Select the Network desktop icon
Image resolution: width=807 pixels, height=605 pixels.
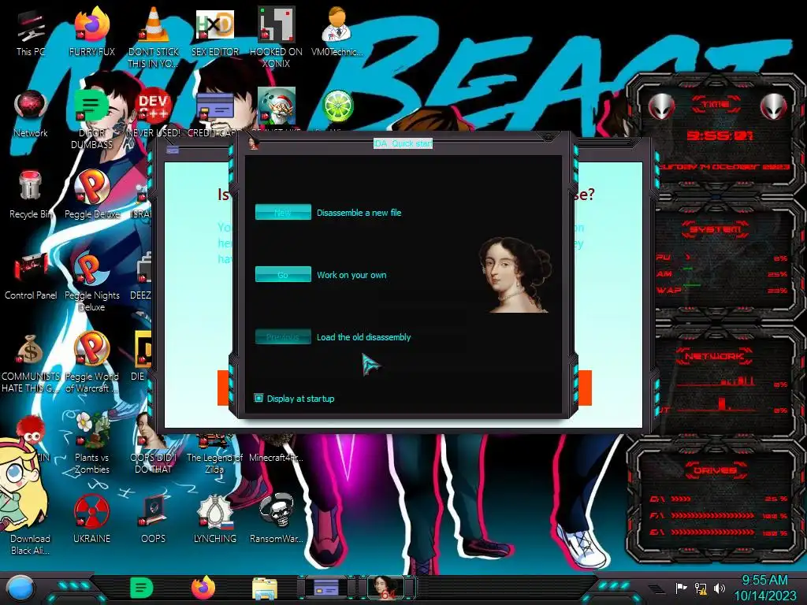(x=31, y=113)
